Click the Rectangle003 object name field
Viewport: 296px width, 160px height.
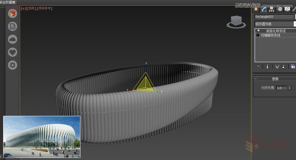click(274, 17)
